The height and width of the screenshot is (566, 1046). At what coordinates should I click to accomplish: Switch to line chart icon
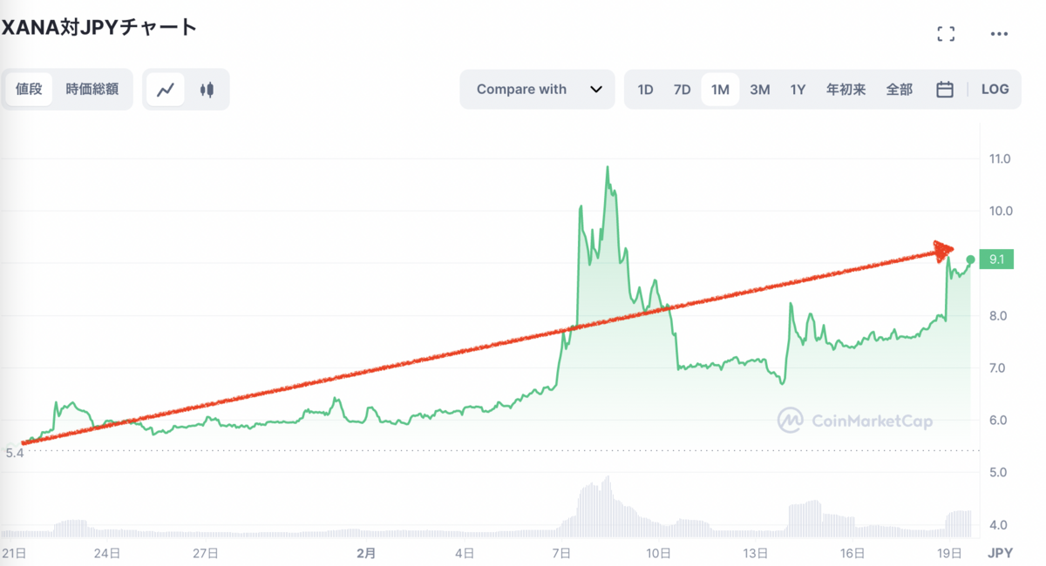pos(166,89)
